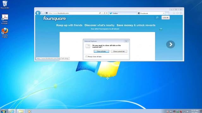Close the Facebook tab with its X

click(163, 13)
